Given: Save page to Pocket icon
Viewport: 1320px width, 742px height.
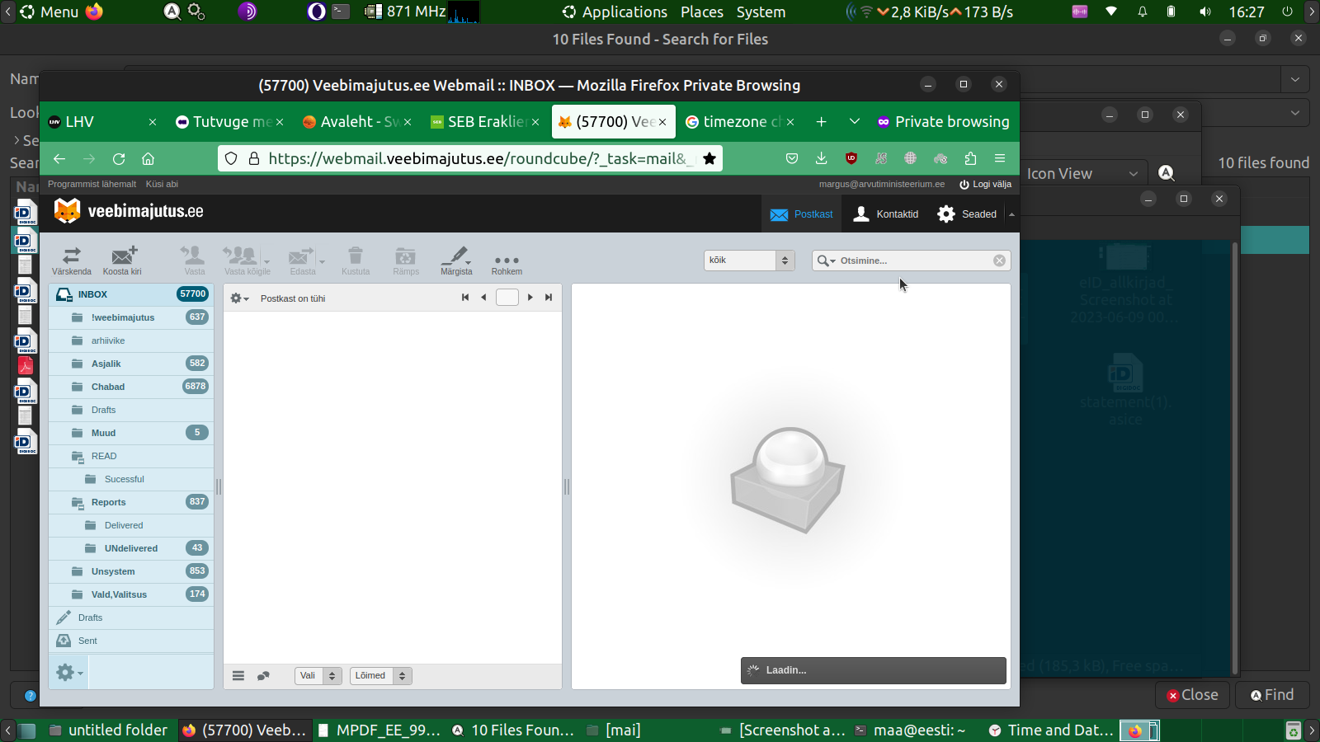Looking at the screenshot, I should (x=792, y=158).
